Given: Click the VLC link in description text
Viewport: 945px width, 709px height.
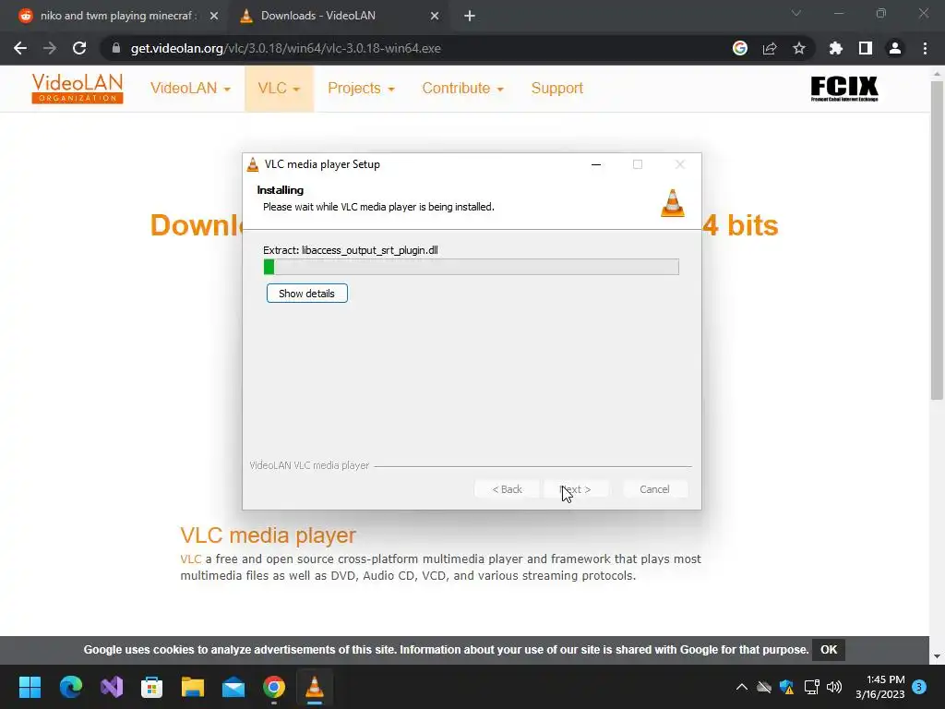Looking at the screenshot, I should point(190,559).
